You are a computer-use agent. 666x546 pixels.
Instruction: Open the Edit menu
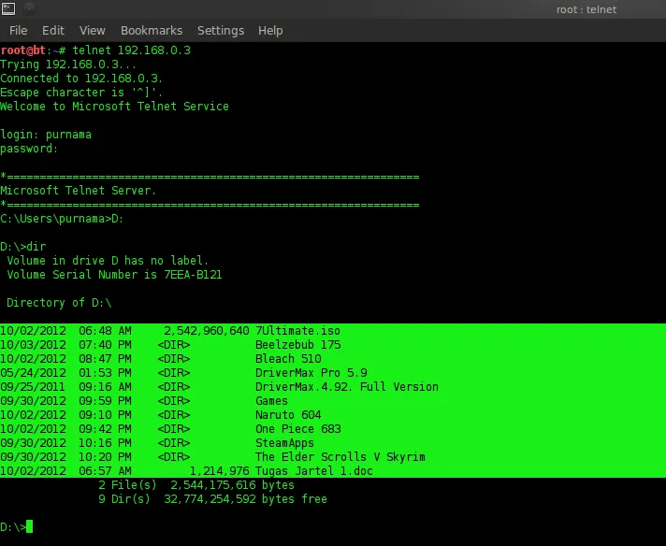53,31
